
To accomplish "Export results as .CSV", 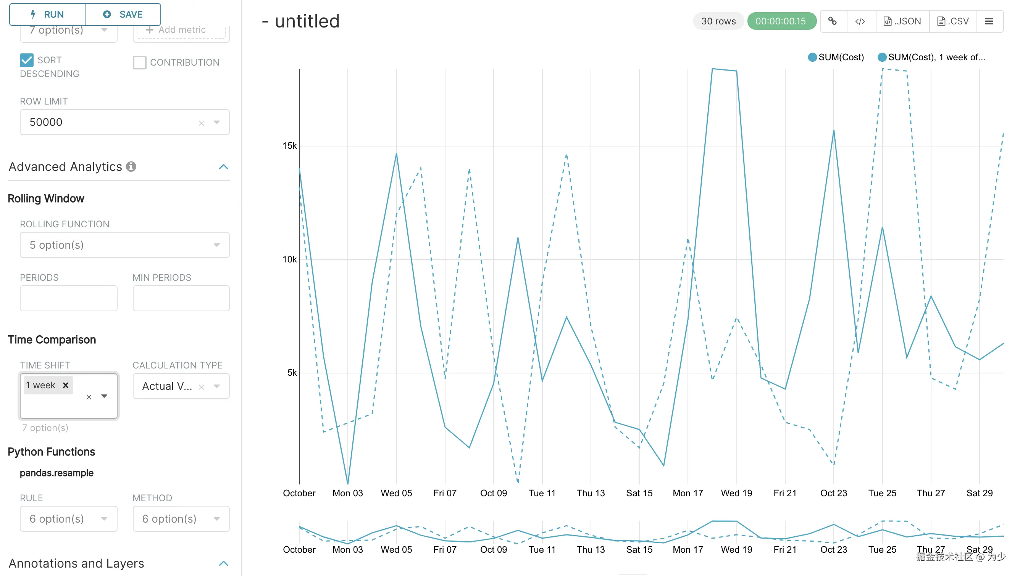I will [953, 21].
